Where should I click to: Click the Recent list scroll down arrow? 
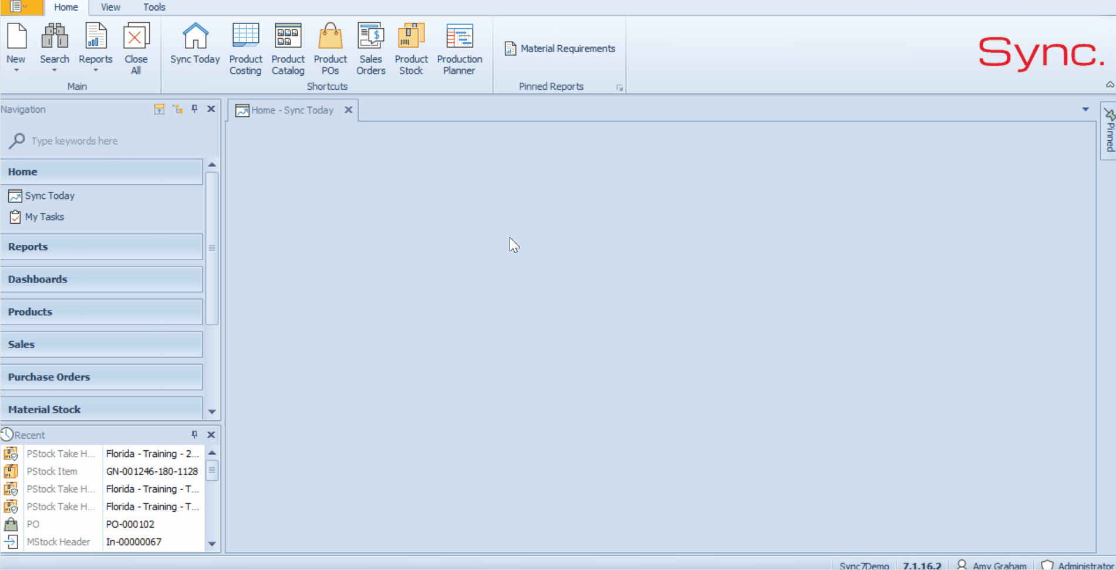pyautogui.click(x=212, y=544)
